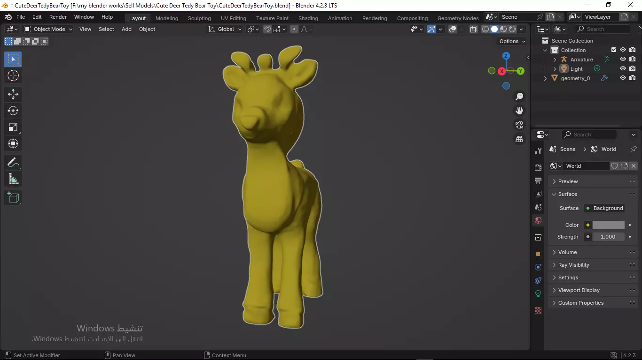Open the View Layer properties tab
The width and height of the screenshot is (642, 360).
click(538, 194)
